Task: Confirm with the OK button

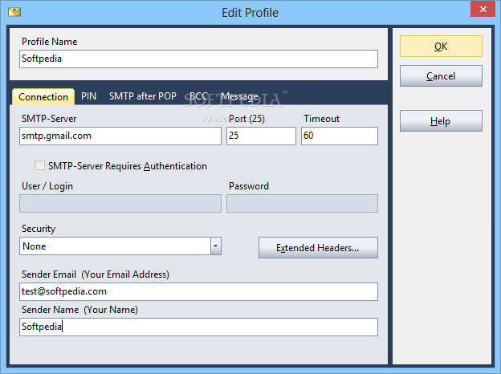Action: 441,47
